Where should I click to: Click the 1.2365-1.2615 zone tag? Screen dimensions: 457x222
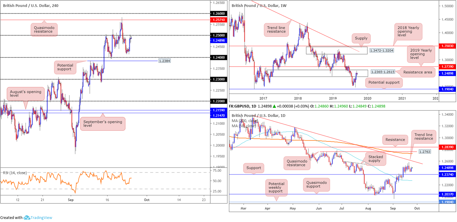coord(383,72)
